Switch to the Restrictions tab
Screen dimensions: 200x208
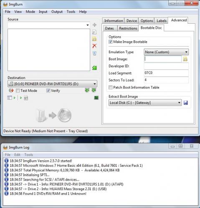[x=128, y=28]
